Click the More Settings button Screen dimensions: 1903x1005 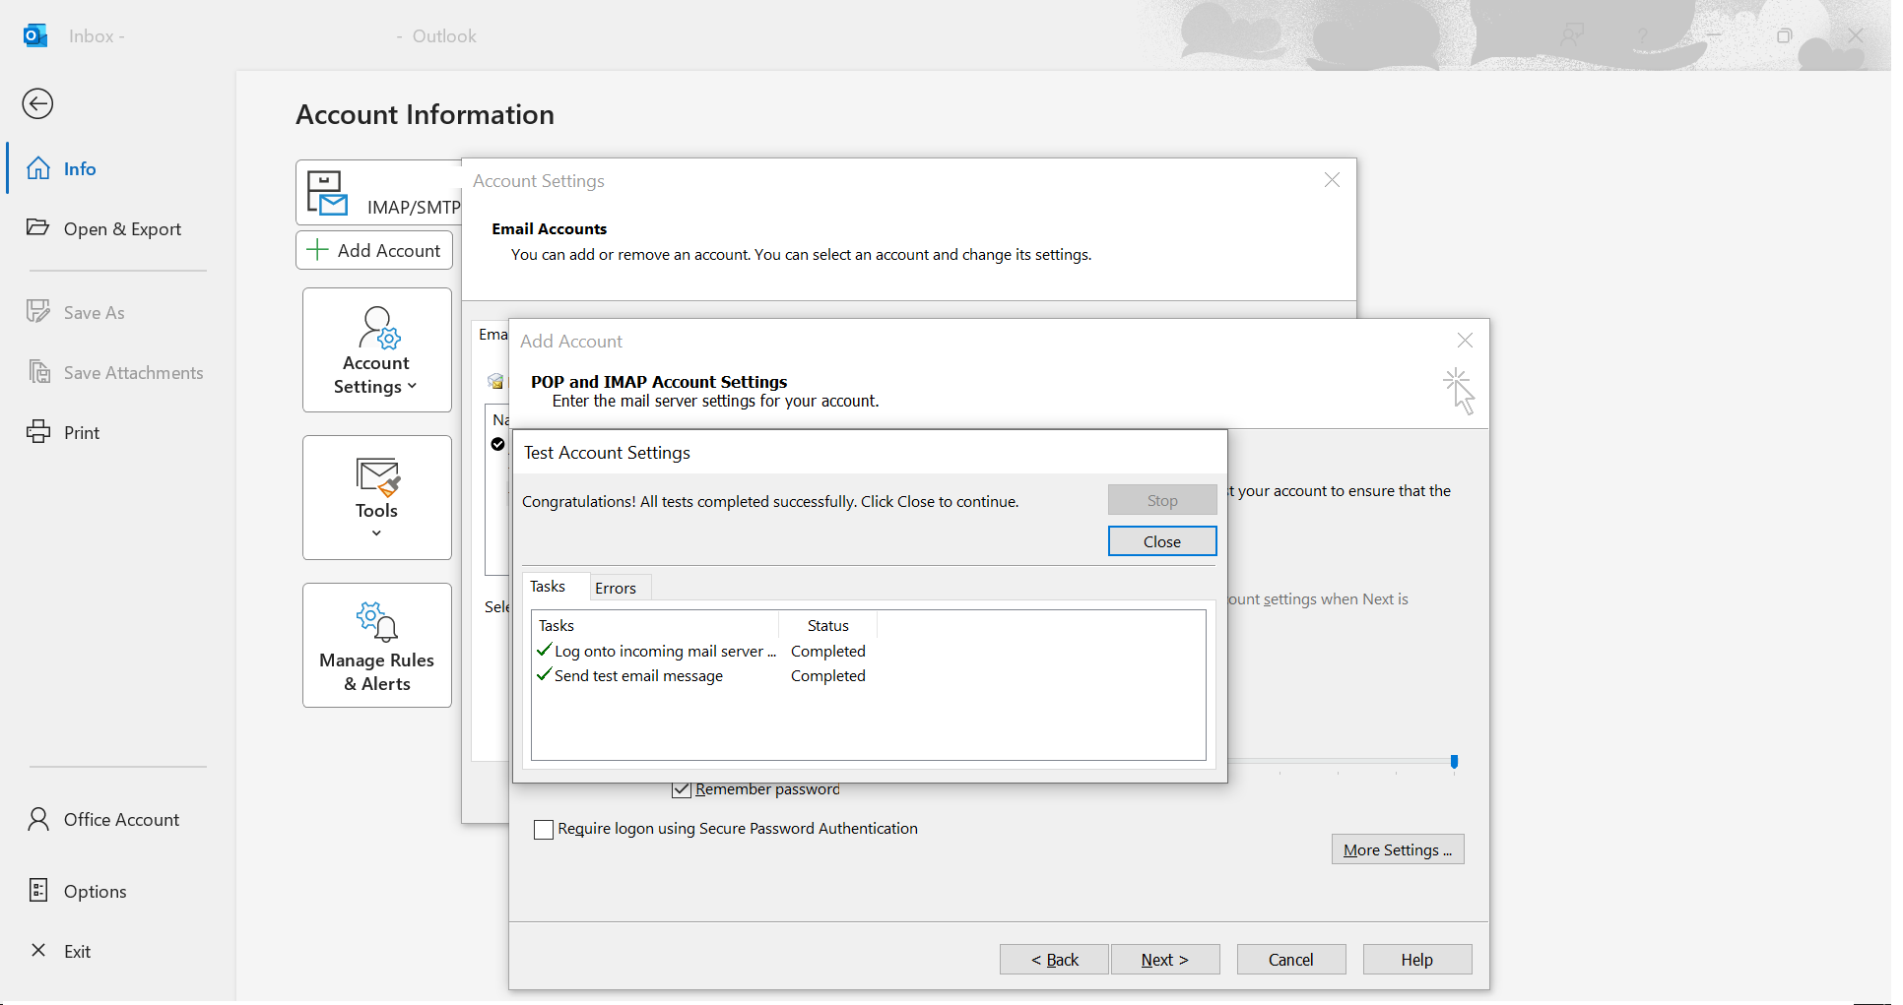point(1398,849)
